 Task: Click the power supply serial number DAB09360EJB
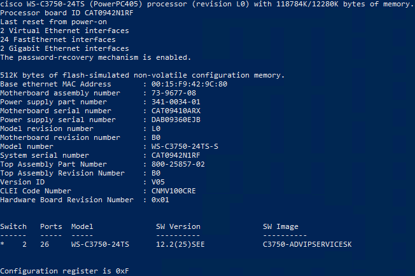(176, 120)
